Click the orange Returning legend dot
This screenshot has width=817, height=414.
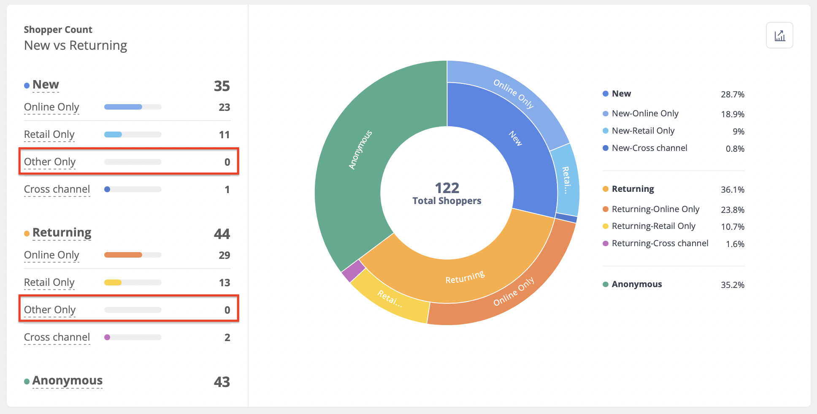605,189
